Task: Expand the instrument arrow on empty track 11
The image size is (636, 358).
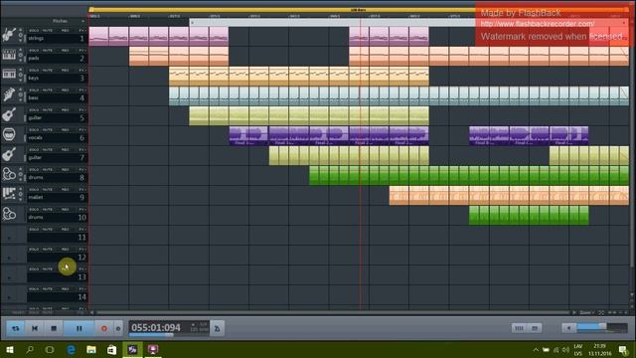Action: 9,238
